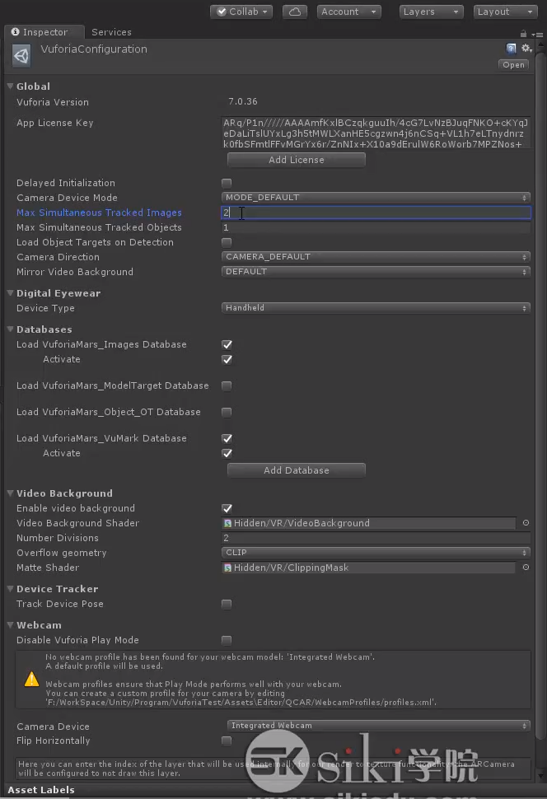Check Load VuforiaMars_Object_OT Database
This screenshot has height=799, width=547.
pos(227,412)
